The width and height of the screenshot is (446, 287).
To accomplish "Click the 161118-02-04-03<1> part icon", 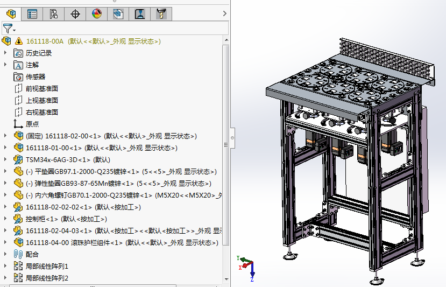I will pyautogui.click(x=18, y=230).
